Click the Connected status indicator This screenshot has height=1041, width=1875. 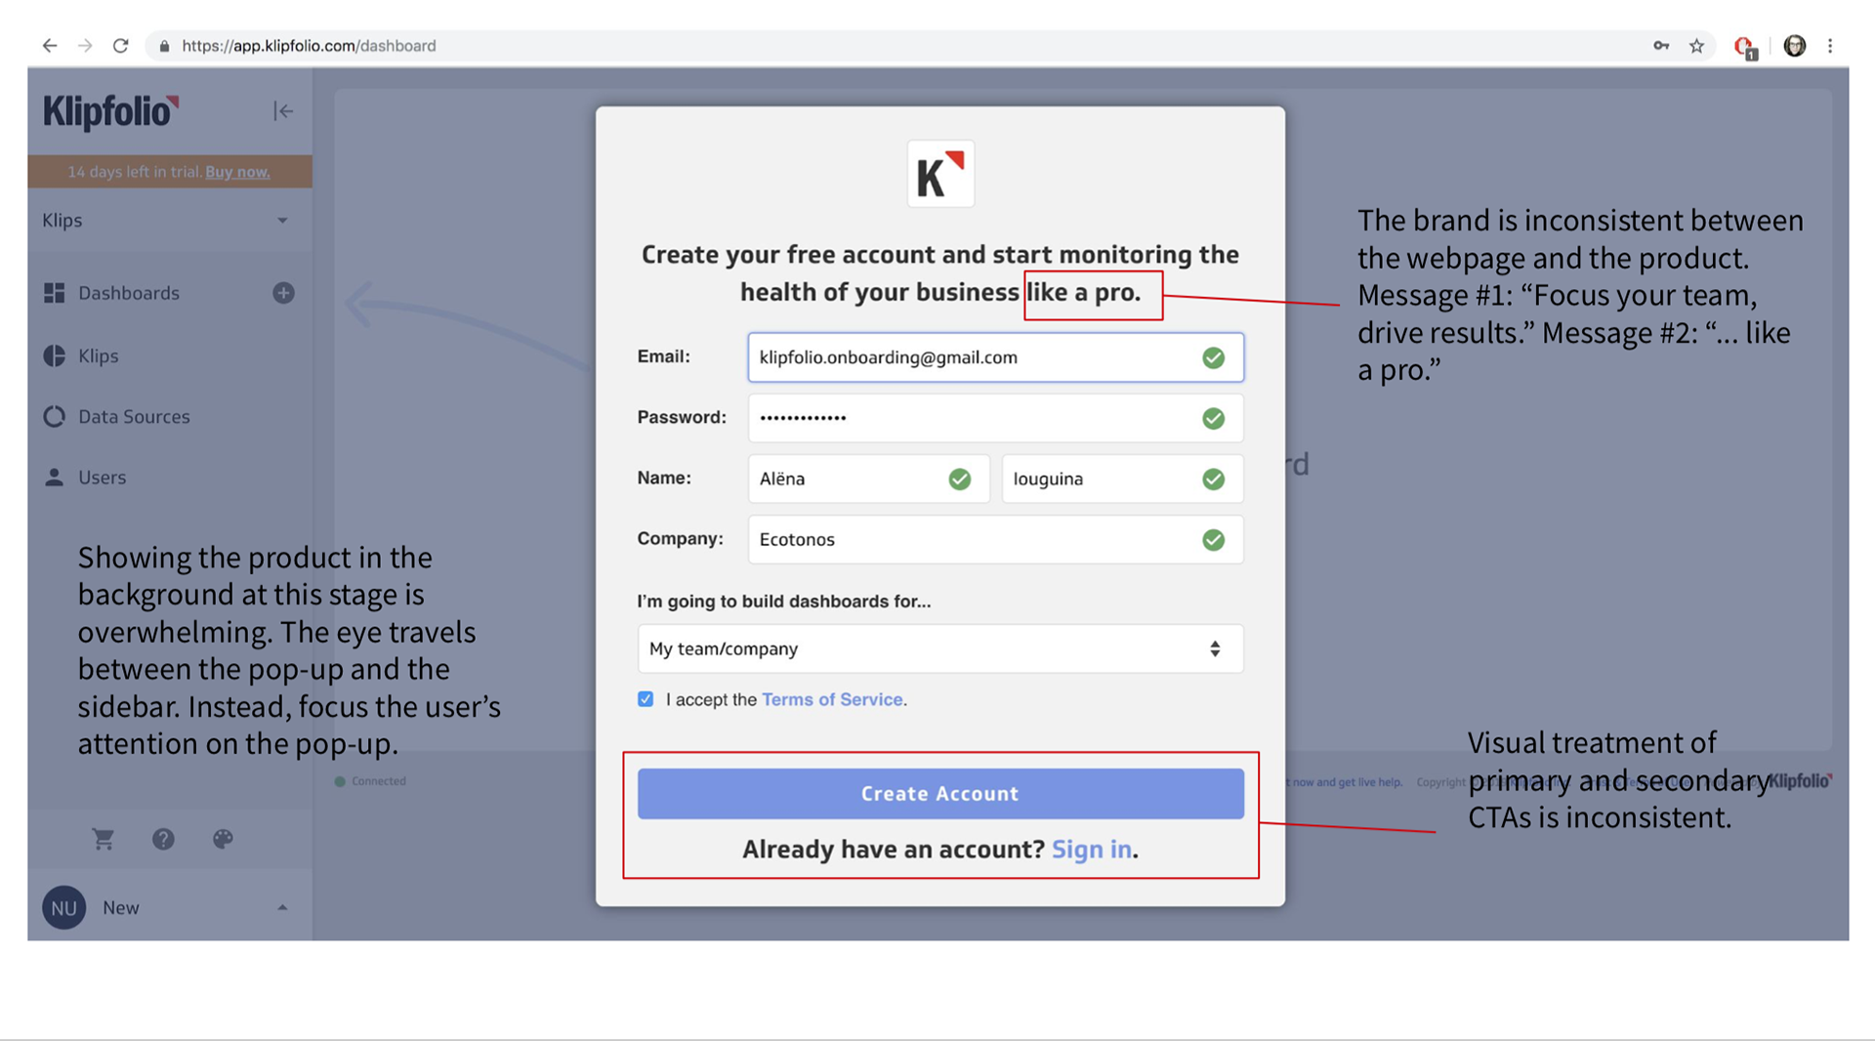(x=370, y=781)
